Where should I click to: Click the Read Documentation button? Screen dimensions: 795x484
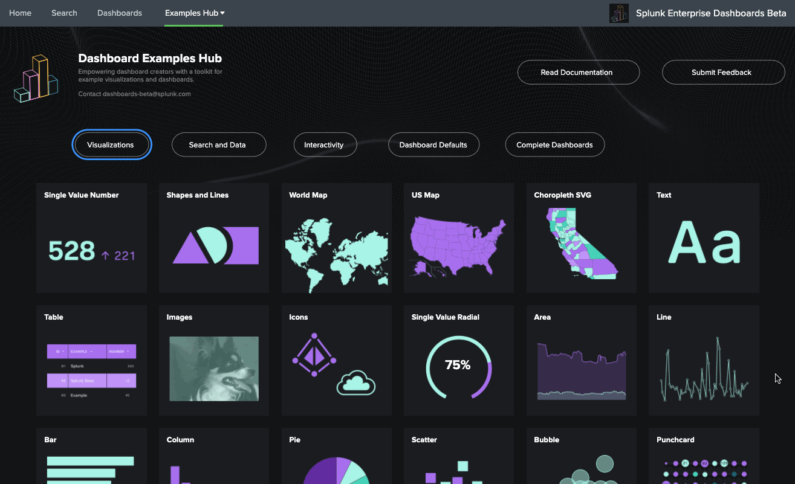[578, 73]
